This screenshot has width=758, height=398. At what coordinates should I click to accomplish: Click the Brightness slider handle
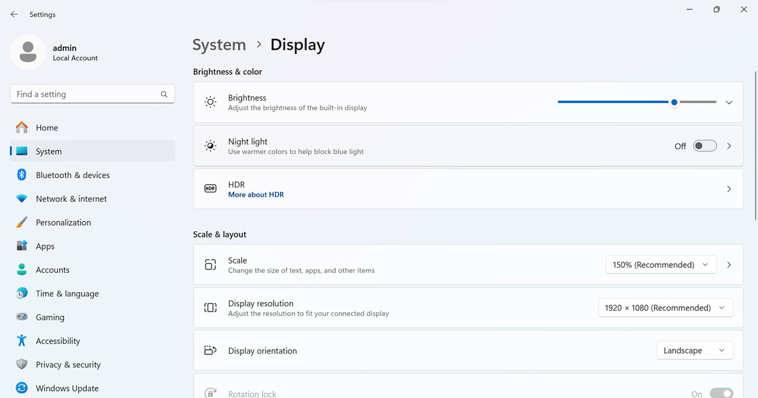click(674, 102)
